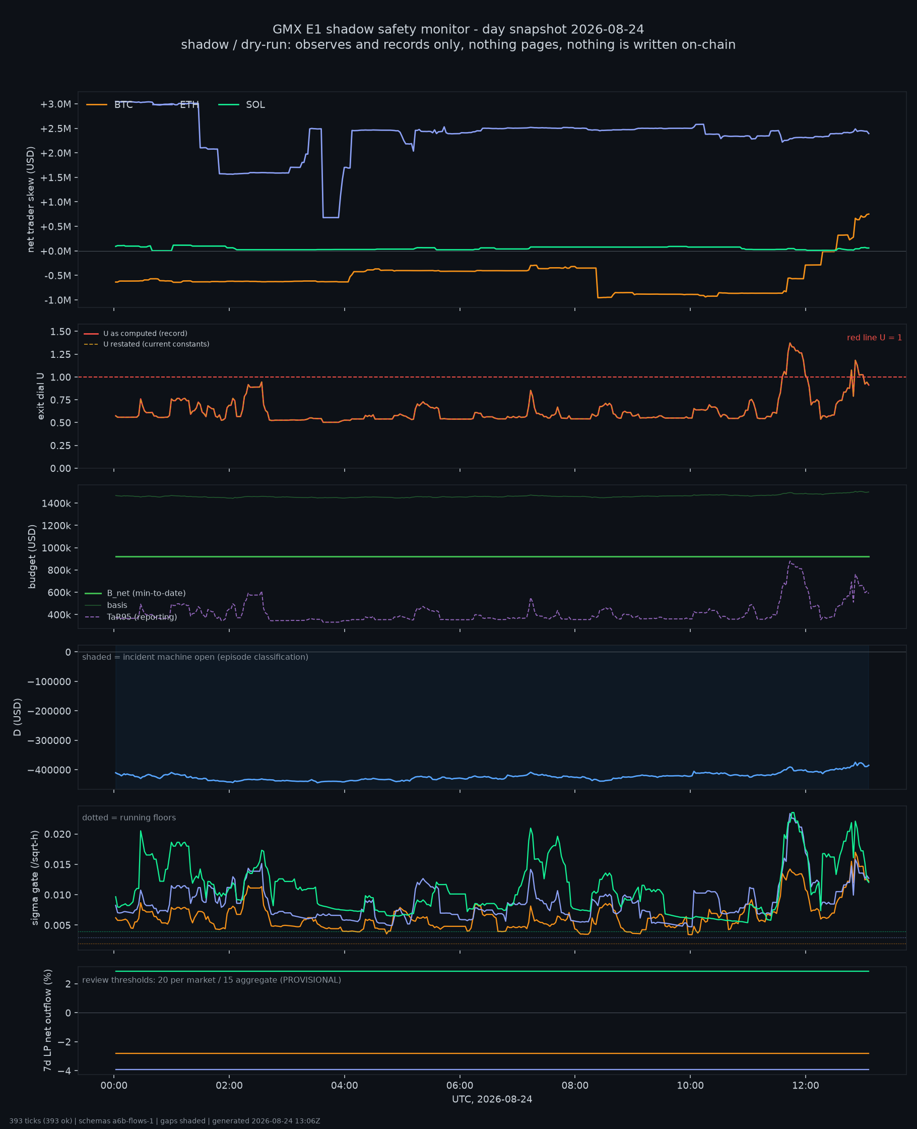Click the "U restated (current constants)" legend entry
This screenshot has height=1129, width=917.
pos(156,344)
